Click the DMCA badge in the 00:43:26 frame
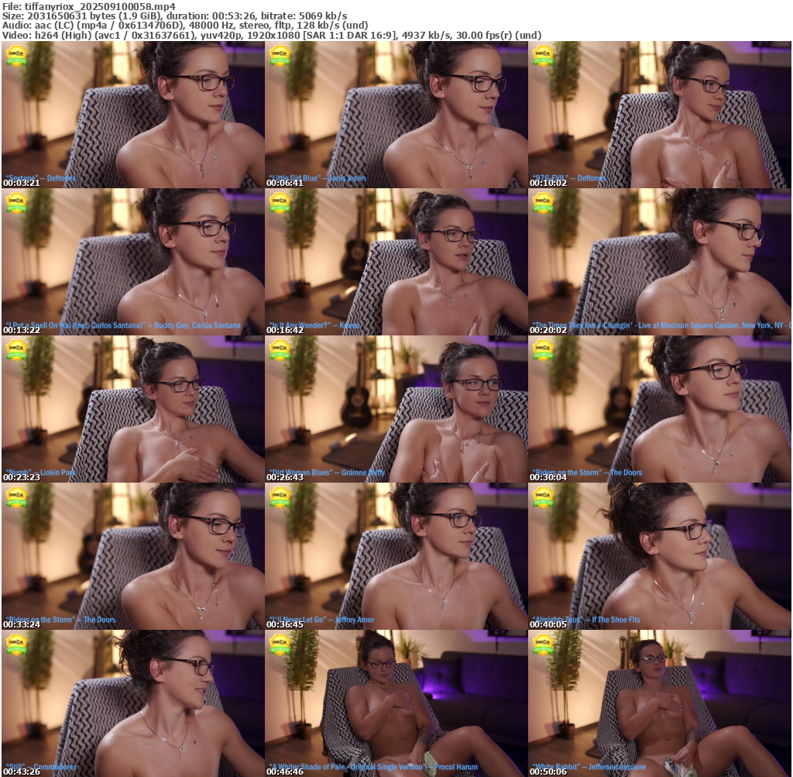 coord(16,645)
